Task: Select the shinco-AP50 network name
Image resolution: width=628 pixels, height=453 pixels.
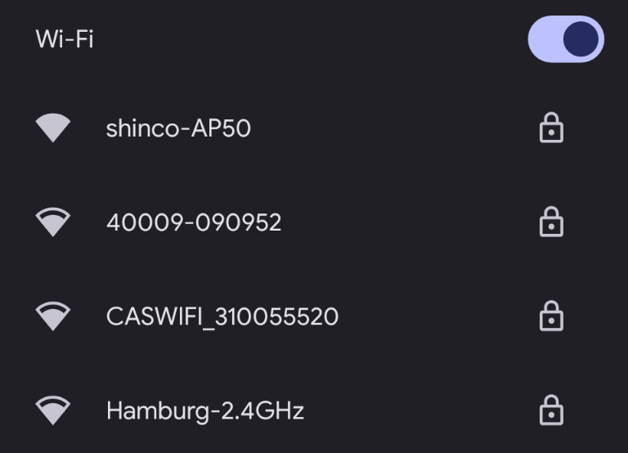Action: [x=178, y=128]
